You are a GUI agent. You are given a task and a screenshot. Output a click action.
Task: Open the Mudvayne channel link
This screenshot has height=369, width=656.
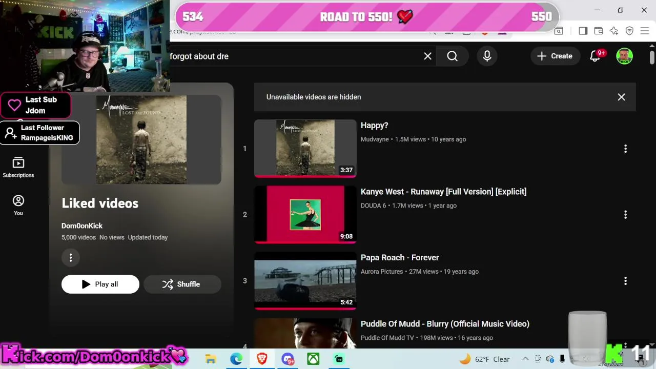tap(375, 139)
